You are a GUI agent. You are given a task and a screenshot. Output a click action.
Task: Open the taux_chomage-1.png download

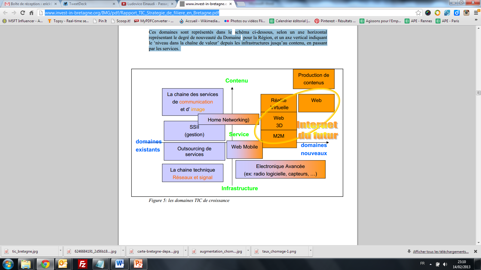280,251
